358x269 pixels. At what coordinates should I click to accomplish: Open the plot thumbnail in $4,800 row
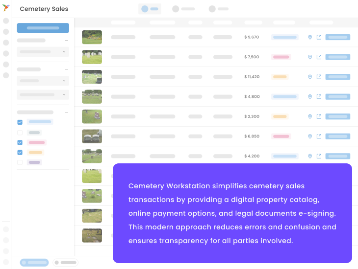pos(92,96)
